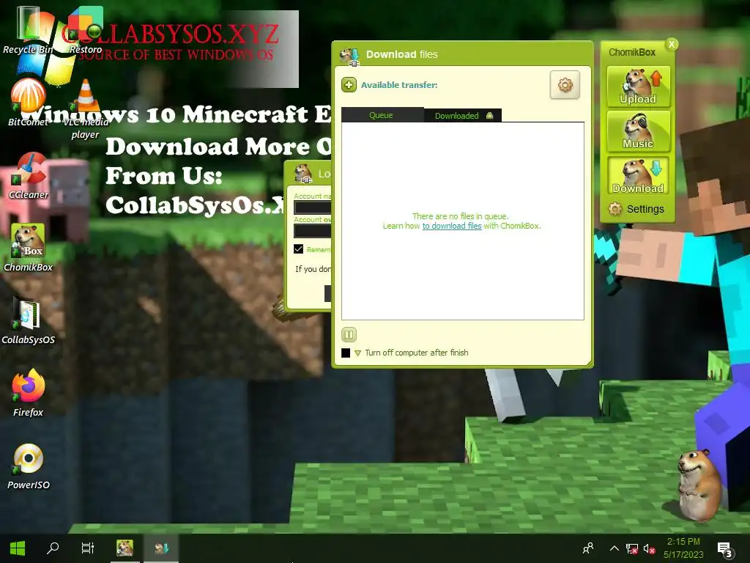Open the People icon in system tray
Viewport: 750px width, 563px height.
point(588,548)
